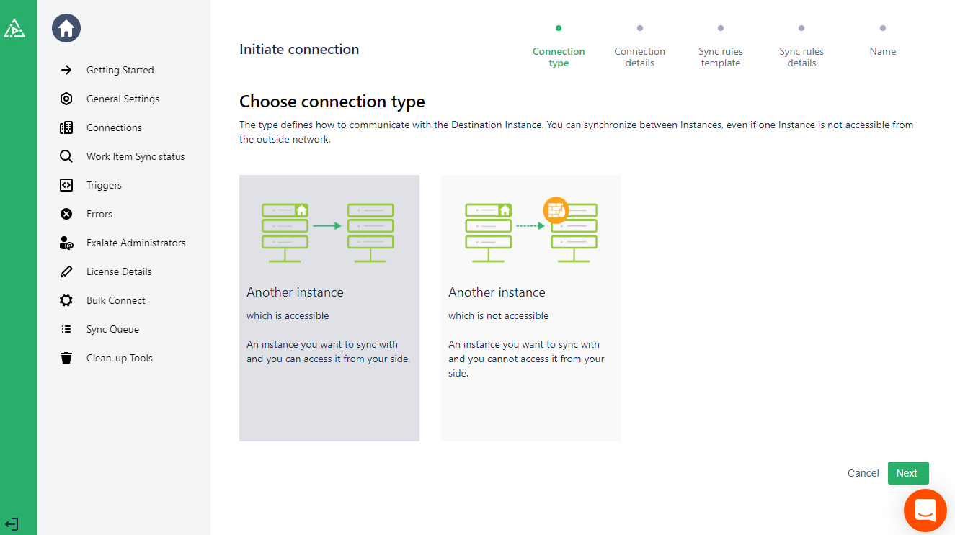Image resolution: width=955 pixels, height=535 pixels.
Task: Open the chat support widget
Action: coord(925,511)
